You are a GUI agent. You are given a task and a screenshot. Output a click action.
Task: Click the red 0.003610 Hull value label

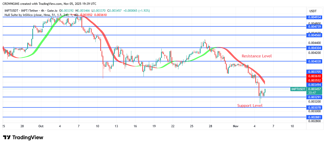click(315, 76)
